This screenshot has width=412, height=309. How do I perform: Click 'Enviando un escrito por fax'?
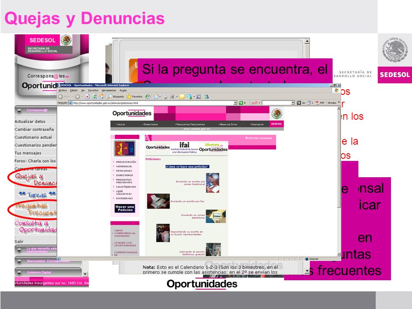click(188, 201)
